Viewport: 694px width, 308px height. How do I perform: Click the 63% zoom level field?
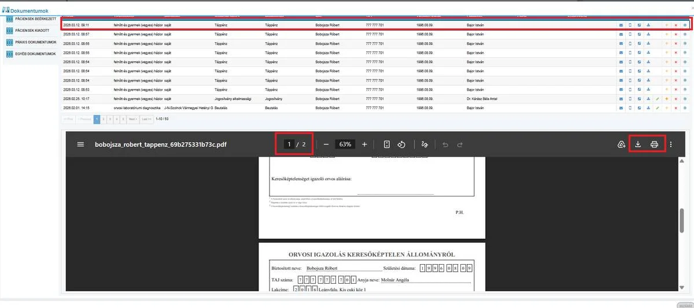tap(345, 144)
